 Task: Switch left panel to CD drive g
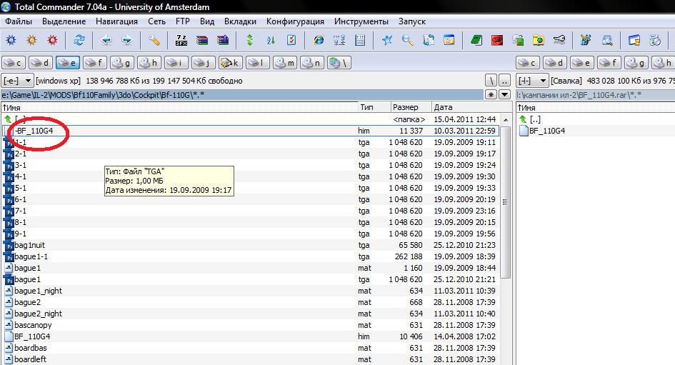click(122, 63)
